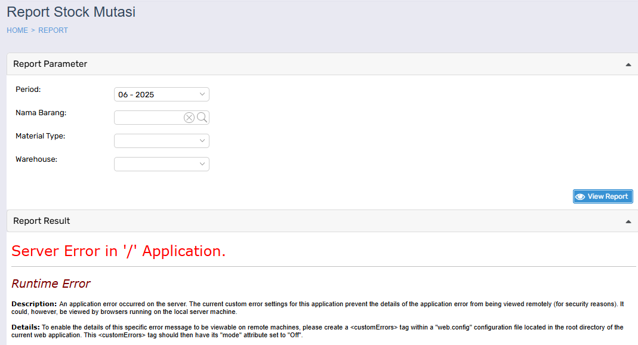638x345 pixels.
Task: Collapse the Report Result panel arrow
Action: [628, 221]
